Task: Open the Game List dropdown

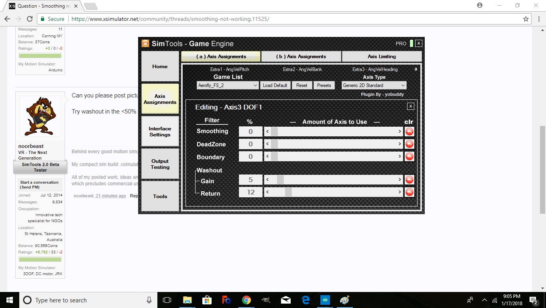Action: 228,85
